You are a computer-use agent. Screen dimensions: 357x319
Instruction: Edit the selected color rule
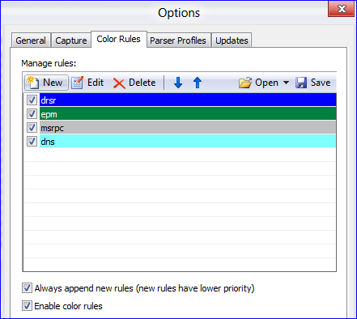pos(87,83)
